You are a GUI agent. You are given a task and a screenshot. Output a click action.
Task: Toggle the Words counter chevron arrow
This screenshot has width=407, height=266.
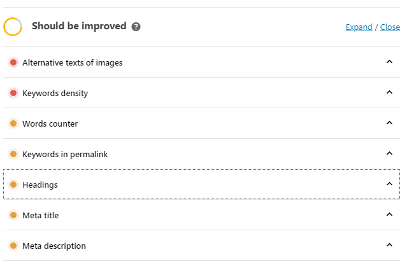tap(389, 123)
